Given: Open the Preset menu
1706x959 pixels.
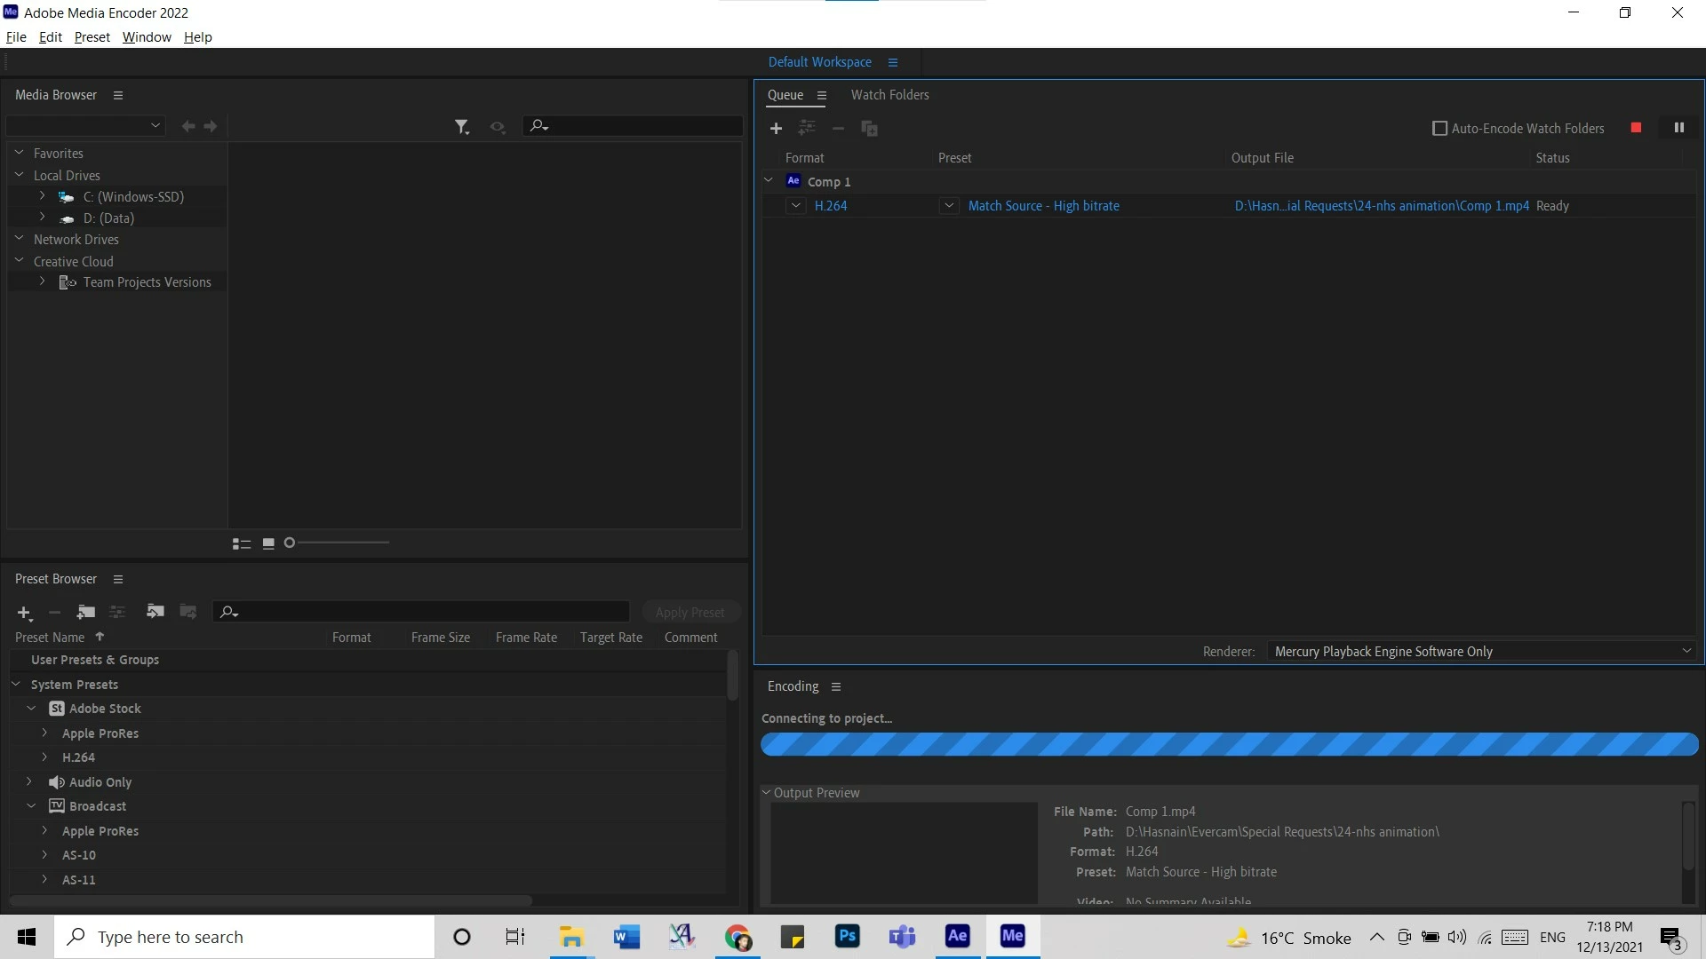Looking at the screenshot, I should (x=92, y=37).
